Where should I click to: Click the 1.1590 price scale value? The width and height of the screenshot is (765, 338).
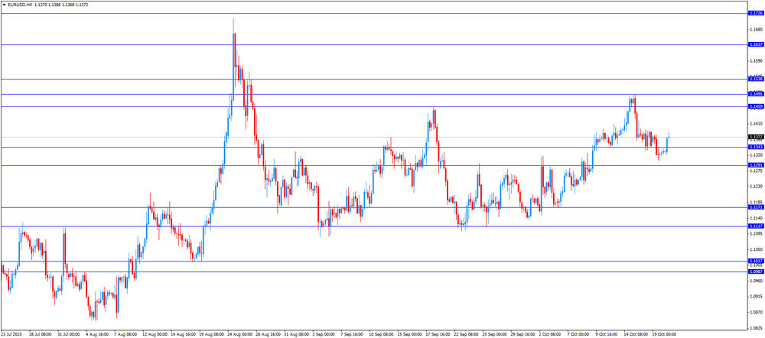click(x=756, y=61)
